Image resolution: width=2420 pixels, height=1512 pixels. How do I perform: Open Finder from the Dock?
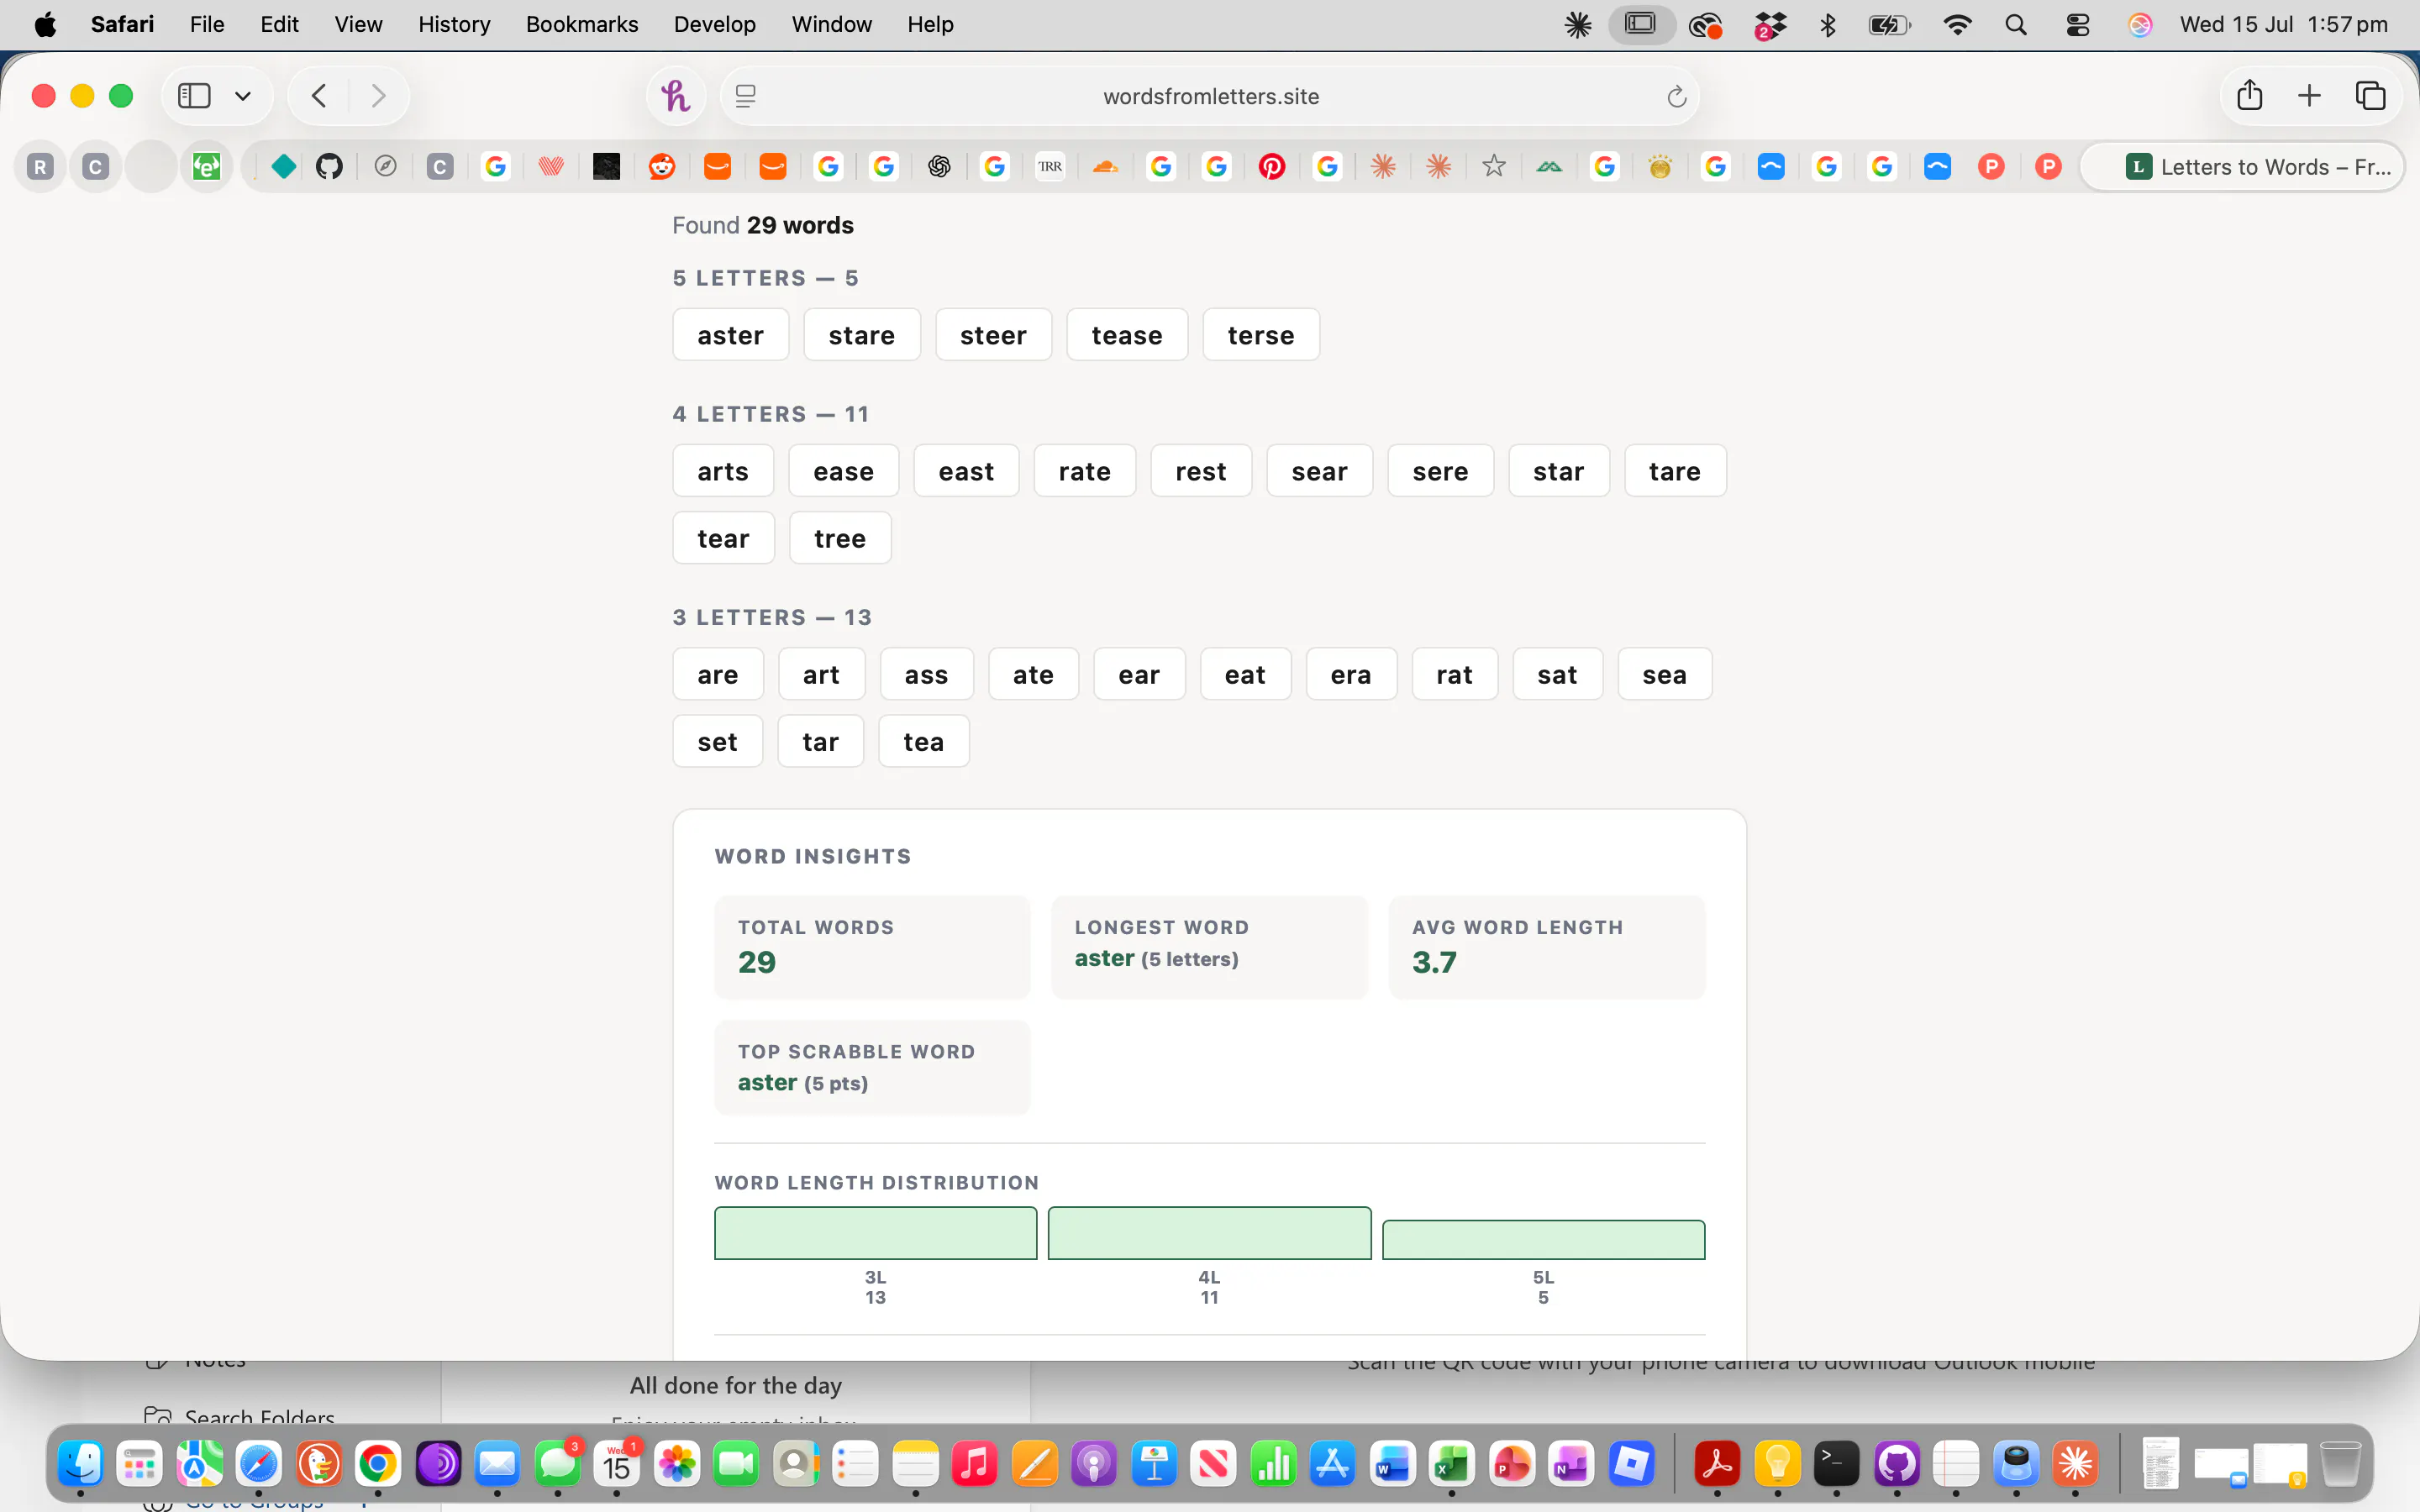coord(80,1465)
